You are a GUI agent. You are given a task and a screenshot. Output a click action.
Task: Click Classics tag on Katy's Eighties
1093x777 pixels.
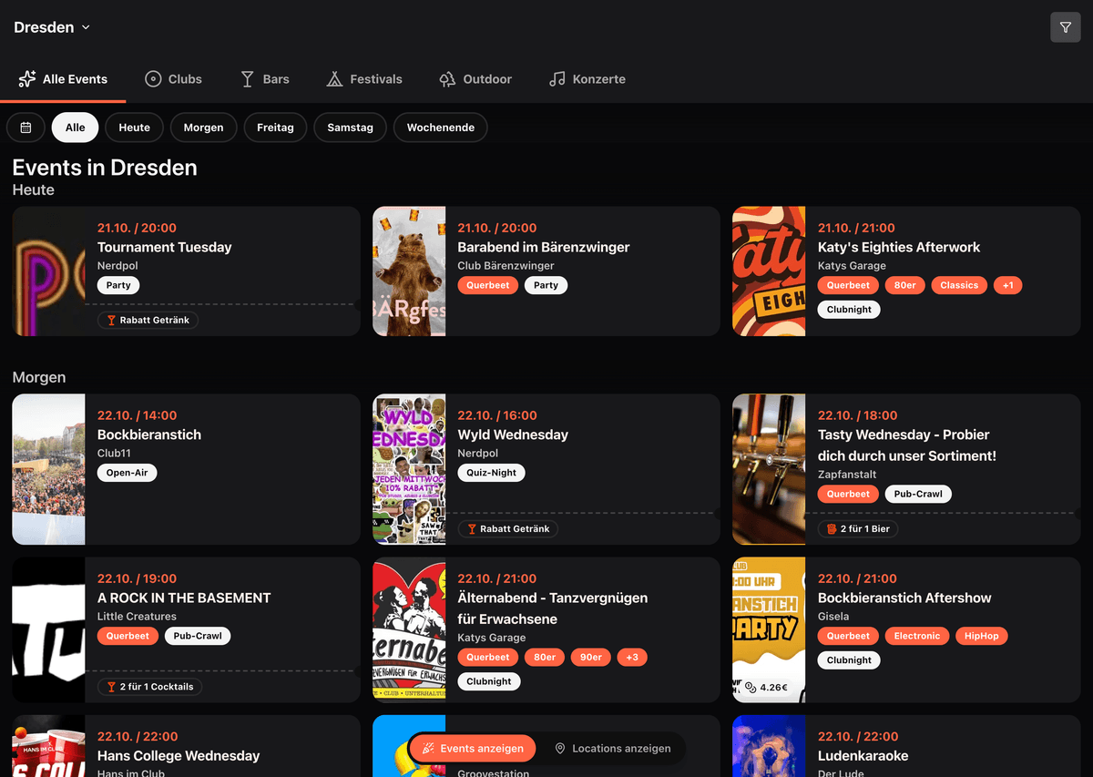coord(959,285)
